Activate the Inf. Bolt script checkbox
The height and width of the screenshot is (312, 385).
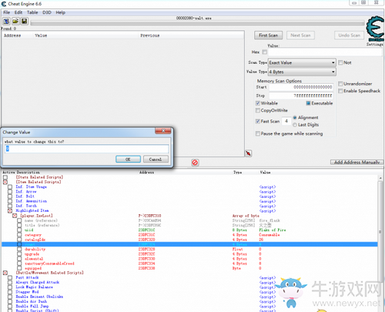10,196
